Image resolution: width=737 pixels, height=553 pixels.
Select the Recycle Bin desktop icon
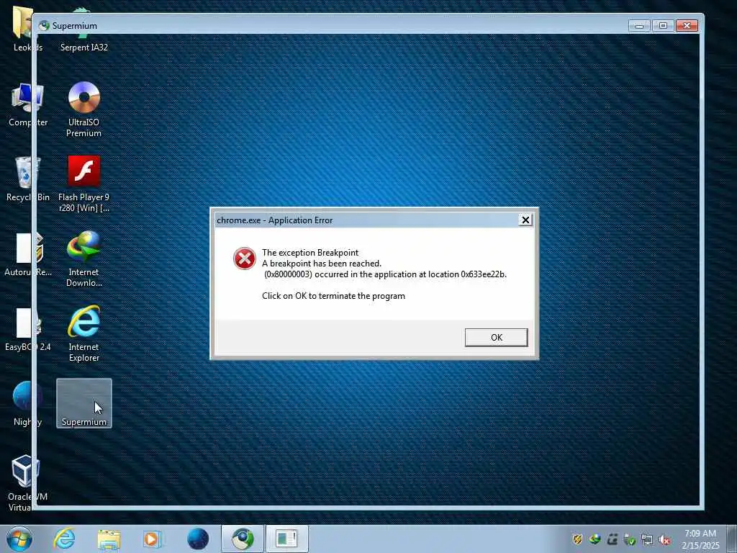pyautogui.click(x=28, y=179)
